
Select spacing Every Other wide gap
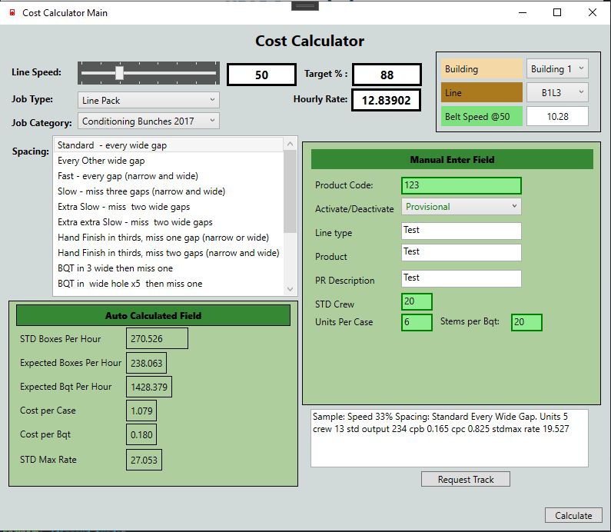click(168, 161)
